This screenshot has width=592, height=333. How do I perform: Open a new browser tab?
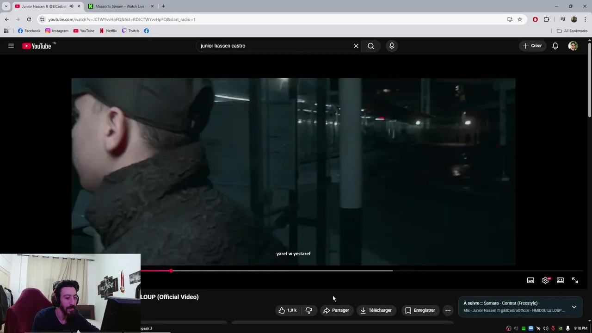click(163, 6)
